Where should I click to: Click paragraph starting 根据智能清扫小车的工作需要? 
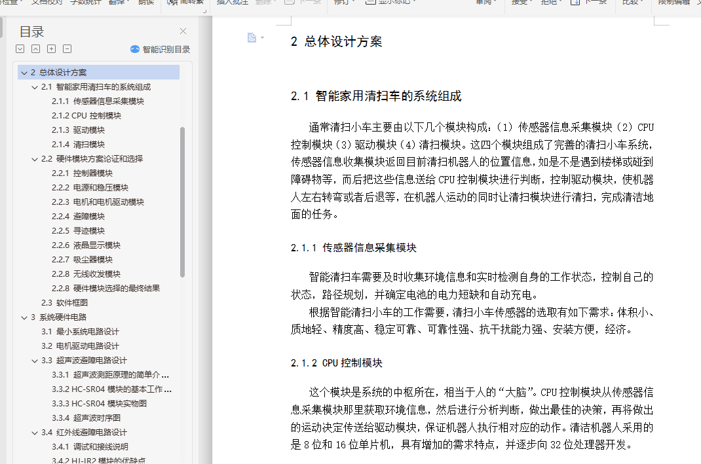point(472,321)
